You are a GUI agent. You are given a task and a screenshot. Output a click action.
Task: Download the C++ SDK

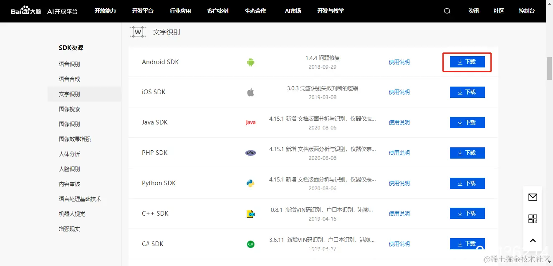(x=467, y=213)
